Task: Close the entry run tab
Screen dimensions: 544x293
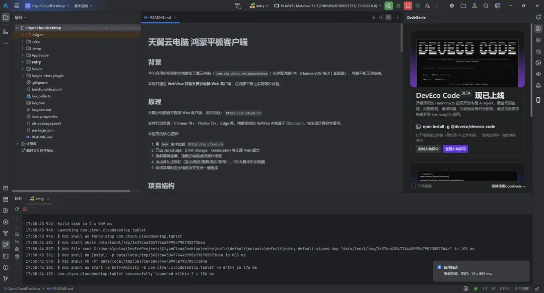Action: (48, 199)
